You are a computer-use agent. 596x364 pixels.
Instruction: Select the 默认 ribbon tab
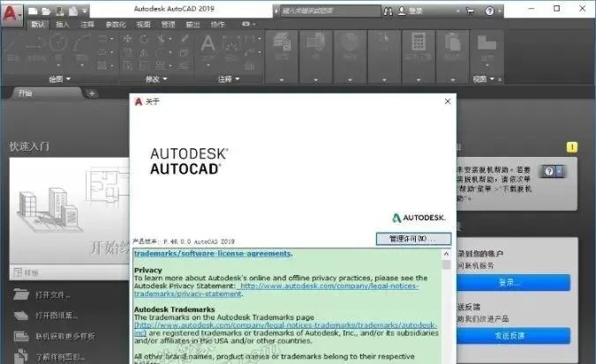(38, 25)
